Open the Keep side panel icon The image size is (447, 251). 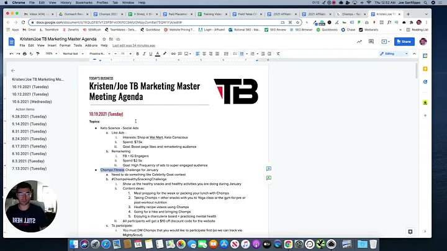425,69
